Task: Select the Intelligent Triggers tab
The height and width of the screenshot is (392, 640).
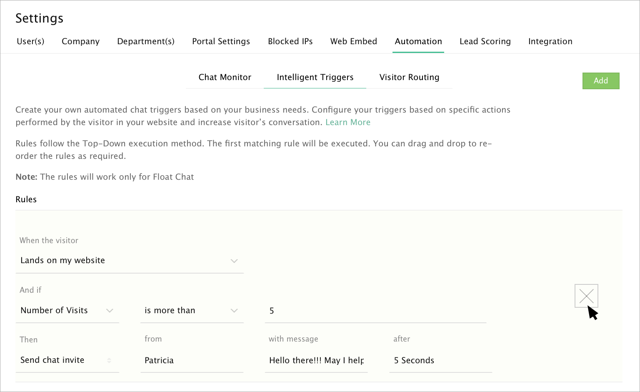Action: tap(315, 77)
